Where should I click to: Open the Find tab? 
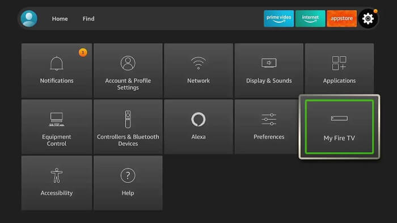[88, 19]
